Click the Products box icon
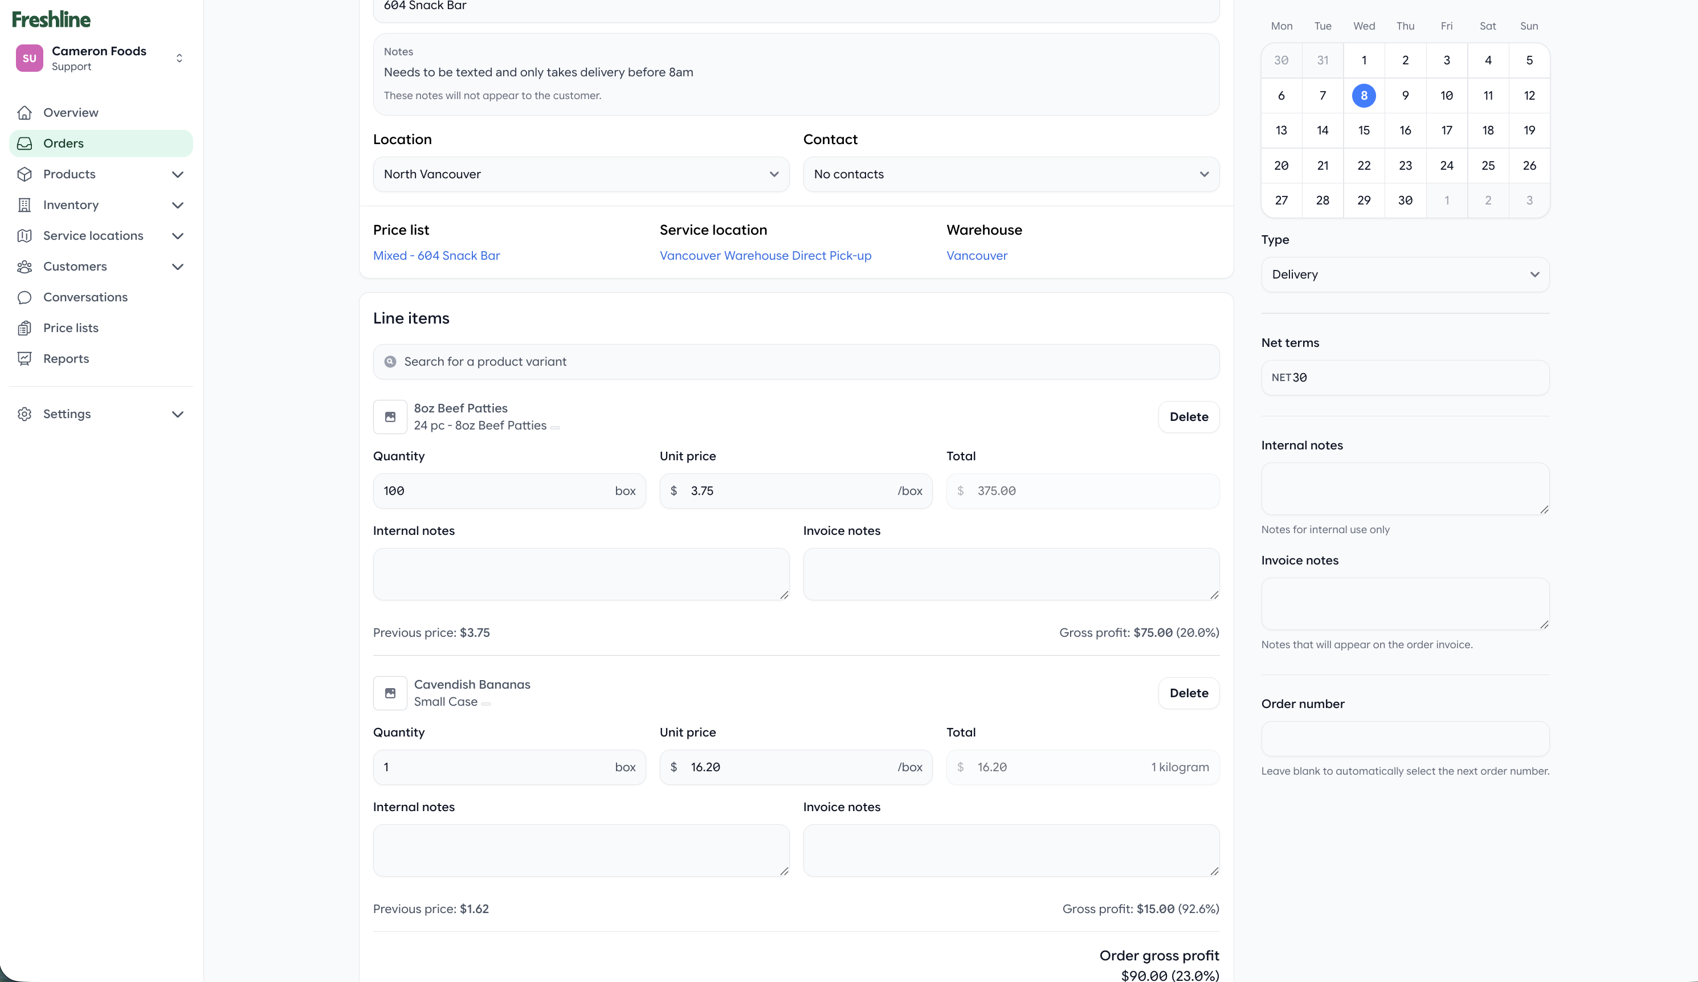The height and width of the screenshot is (982, 1698). click(25, 174)
